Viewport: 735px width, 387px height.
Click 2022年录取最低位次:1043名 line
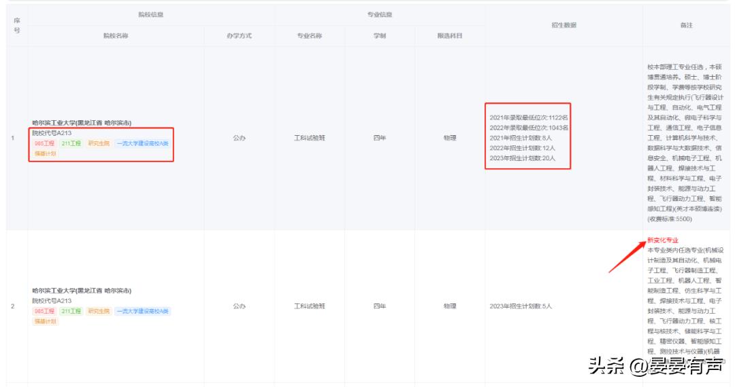point(529,128)
